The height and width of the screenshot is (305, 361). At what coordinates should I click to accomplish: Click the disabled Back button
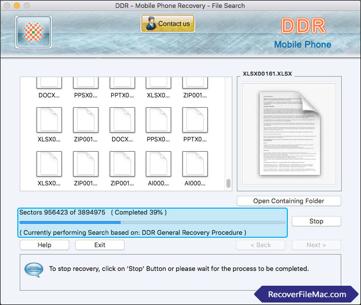pos(261,245)
